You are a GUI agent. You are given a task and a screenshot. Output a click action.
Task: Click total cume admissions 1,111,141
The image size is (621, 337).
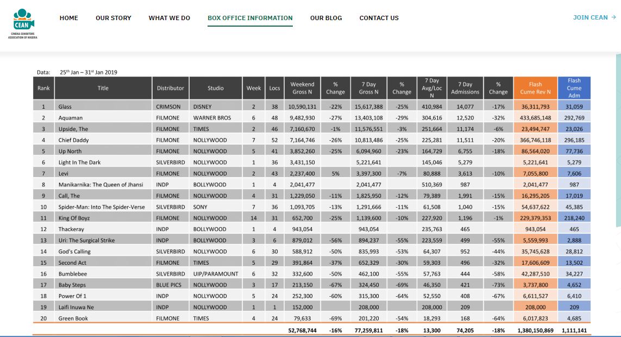pyautogui.click(x=574, y=330)
